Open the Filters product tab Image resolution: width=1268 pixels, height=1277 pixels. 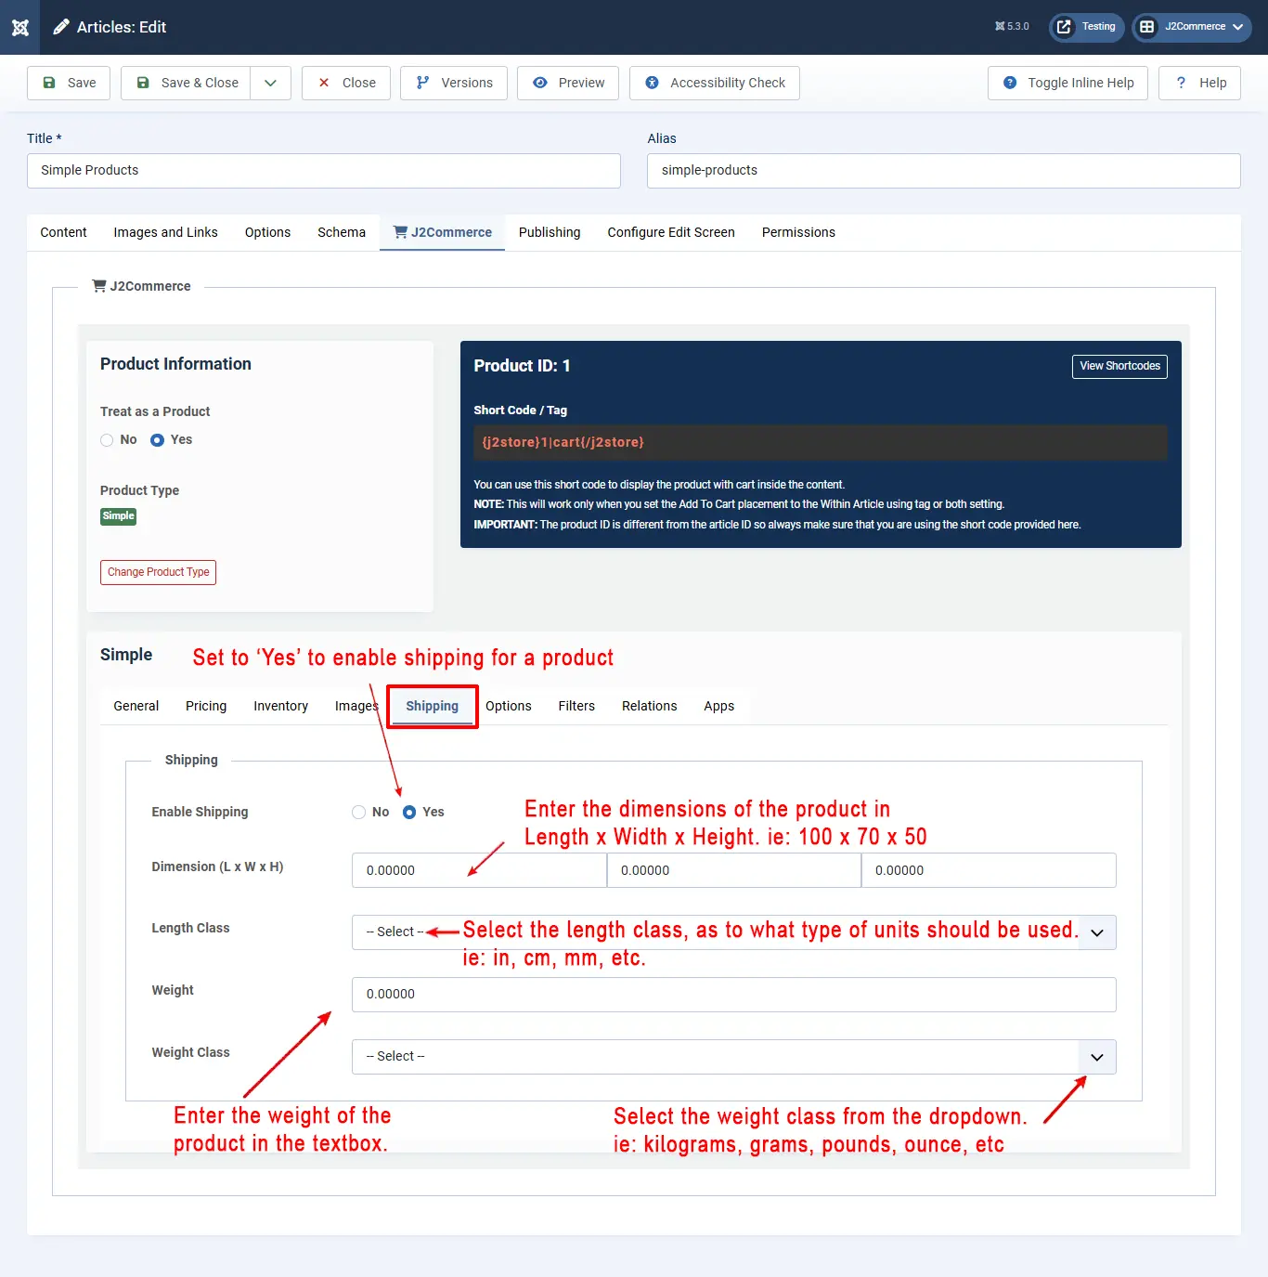pos(576,706)
